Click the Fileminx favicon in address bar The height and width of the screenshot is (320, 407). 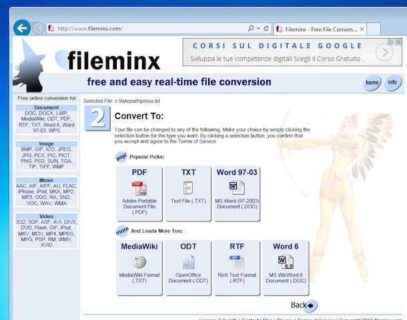click(51, 28)
